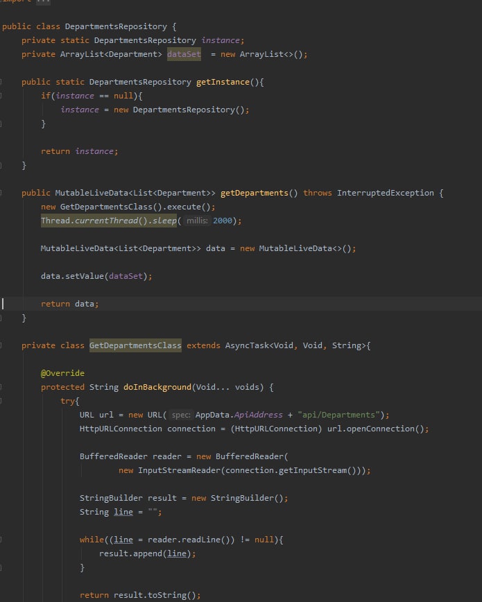Click reader variable in the BufferedReader declaration
The height and width of the screenshot is (602, 482).
(x=166, y=456)
